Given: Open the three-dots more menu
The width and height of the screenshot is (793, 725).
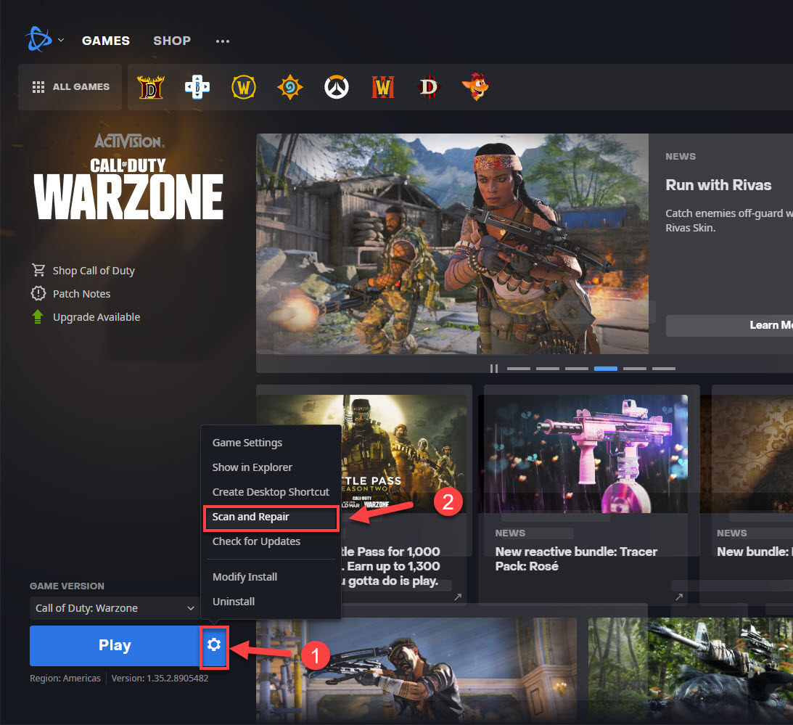Looking at the screenshot, I should [x=223, y=41].
